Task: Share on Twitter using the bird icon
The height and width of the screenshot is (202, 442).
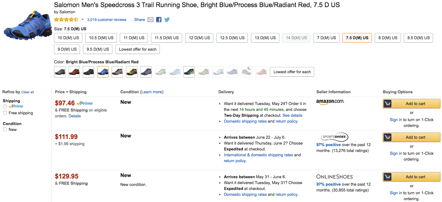Action: click(x=167, y=19)
